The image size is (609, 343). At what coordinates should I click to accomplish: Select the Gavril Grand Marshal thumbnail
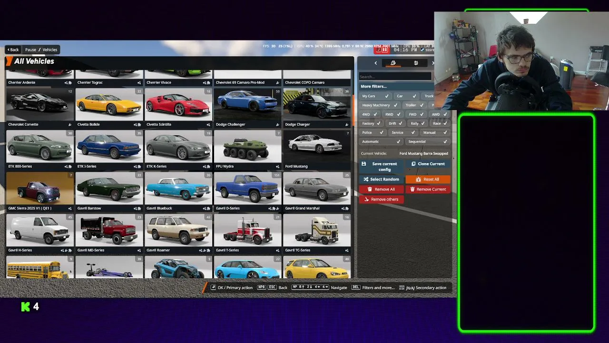(317, 189)
